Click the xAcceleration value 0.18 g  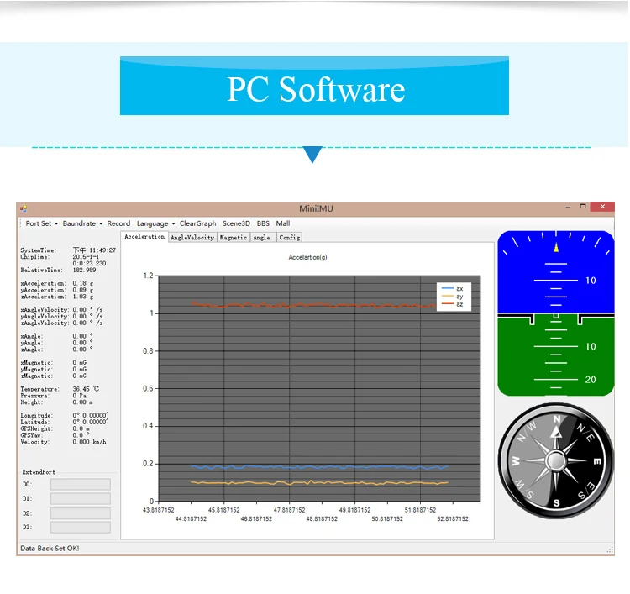(x=83, y=283)
